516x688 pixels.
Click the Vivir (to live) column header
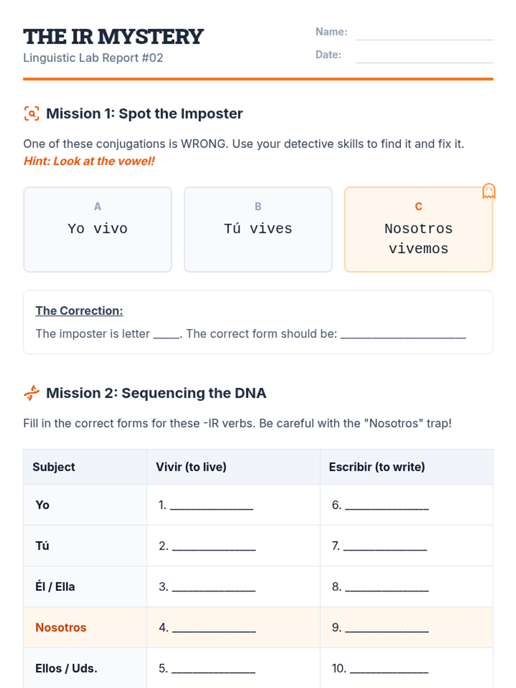191,467
